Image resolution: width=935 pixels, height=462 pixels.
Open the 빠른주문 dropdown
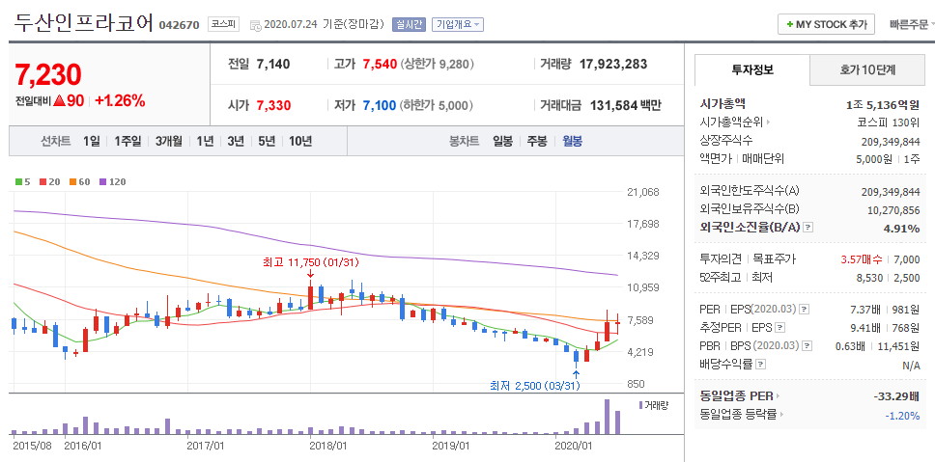tap(912, 24)
